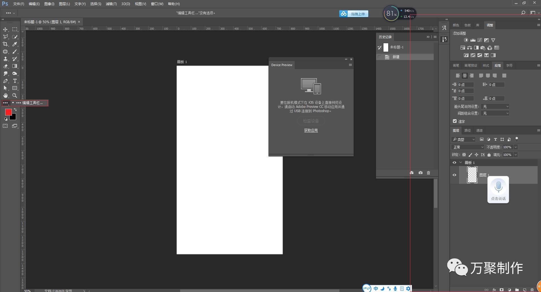Click the trash icon in History panel
This screenshot has height=292, width=541.
click(428, 173)
